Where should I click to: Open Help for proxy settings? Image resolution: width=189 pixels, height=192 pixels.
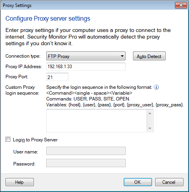click(19, 182)
